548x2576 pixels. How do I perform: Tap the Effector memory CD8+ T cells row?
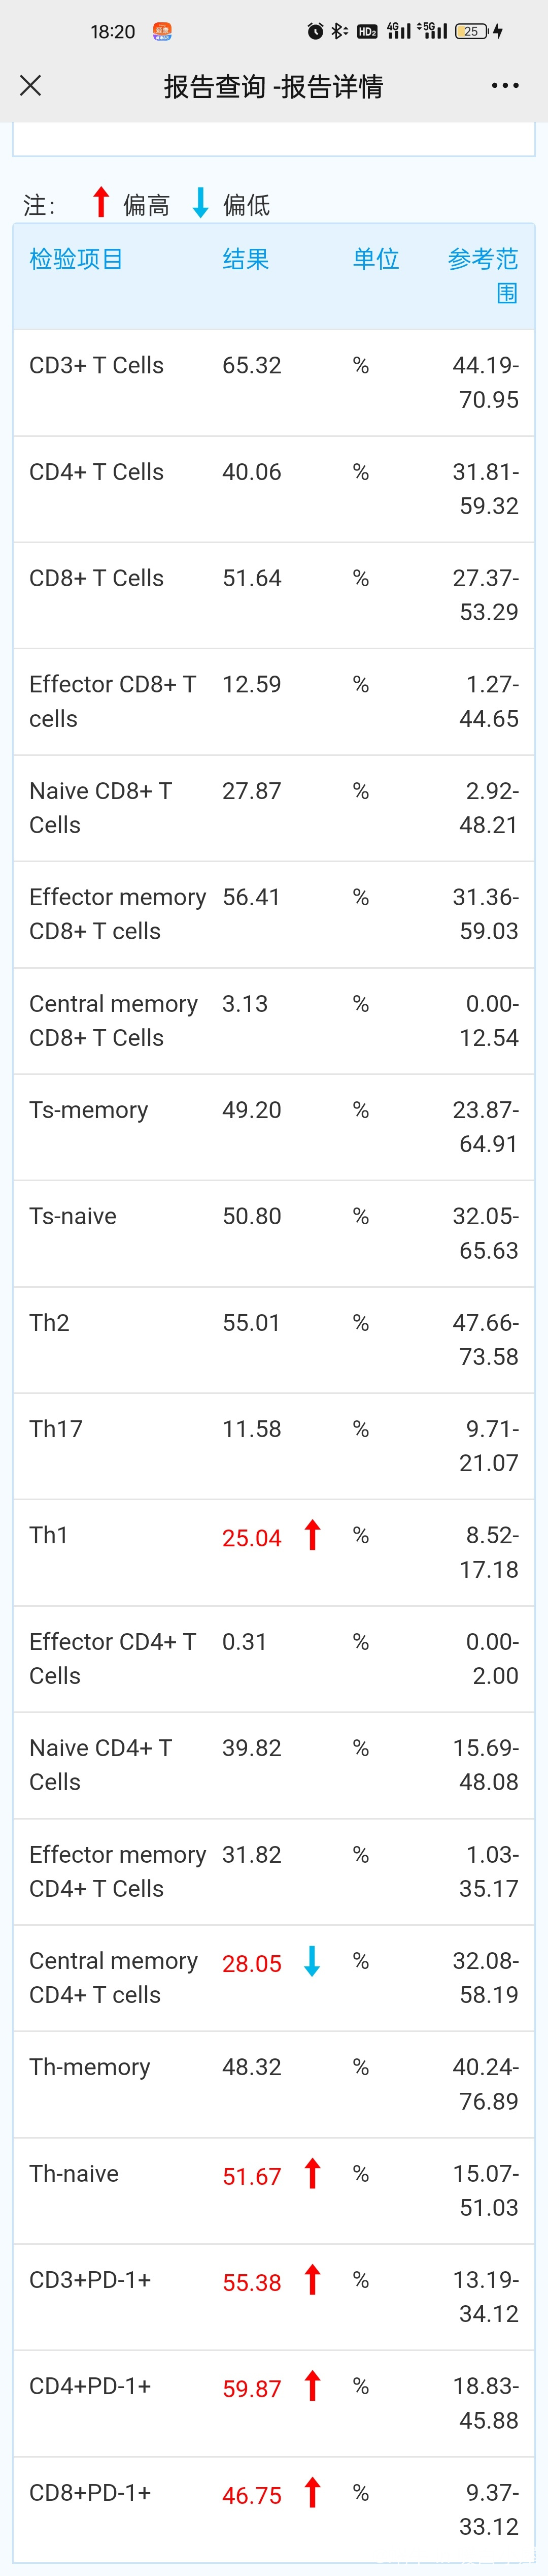tap(273, 915)
